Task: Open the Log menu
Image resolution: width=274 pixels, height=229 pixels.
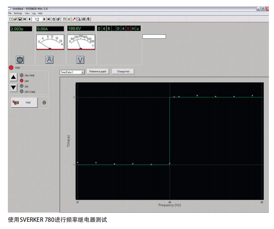Action: point(34,13)
